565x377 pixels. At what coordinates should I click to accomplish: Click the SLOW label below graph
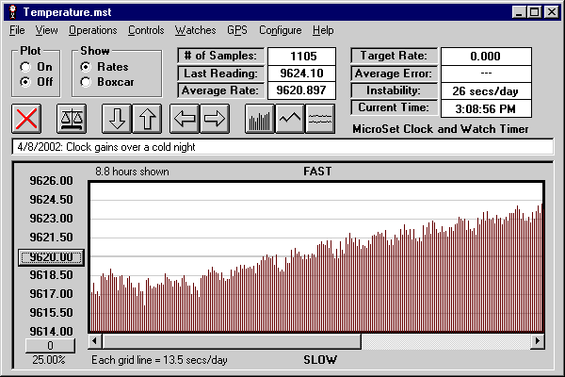point(320,360)
